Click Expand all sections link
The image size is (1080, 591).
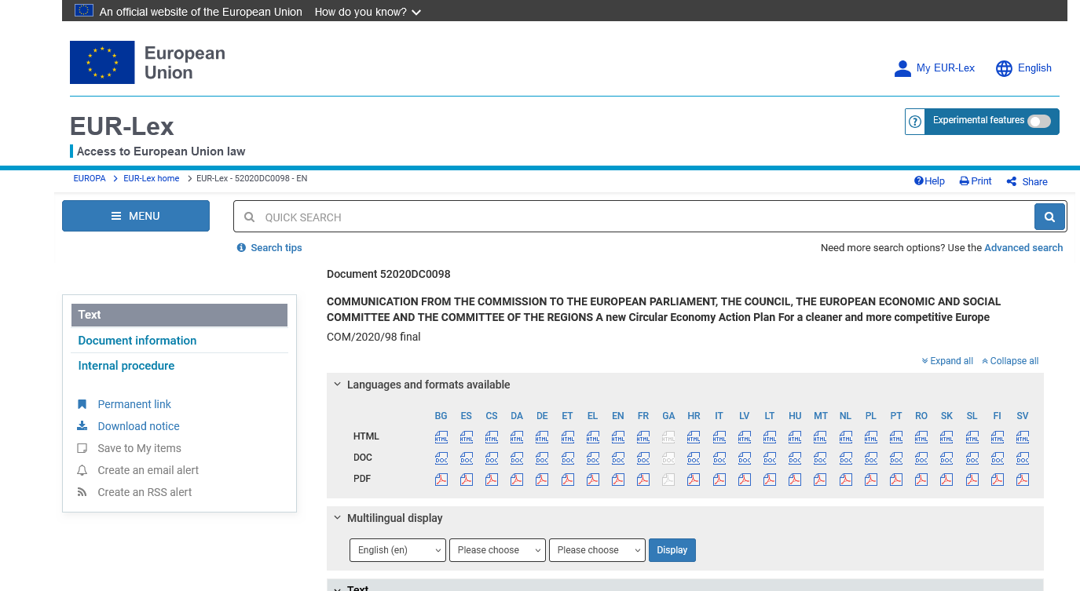pyautogui.click(x=947, y=361)
